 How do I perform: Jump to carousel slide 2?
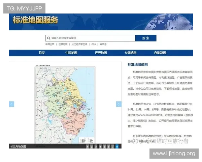click(92, 146)
